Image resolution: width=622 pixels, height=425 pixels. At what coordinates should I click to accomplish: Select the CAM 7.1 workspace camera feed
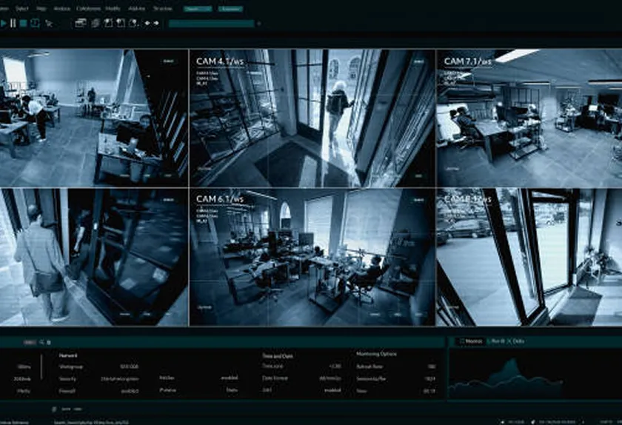(x=529, y=118)
